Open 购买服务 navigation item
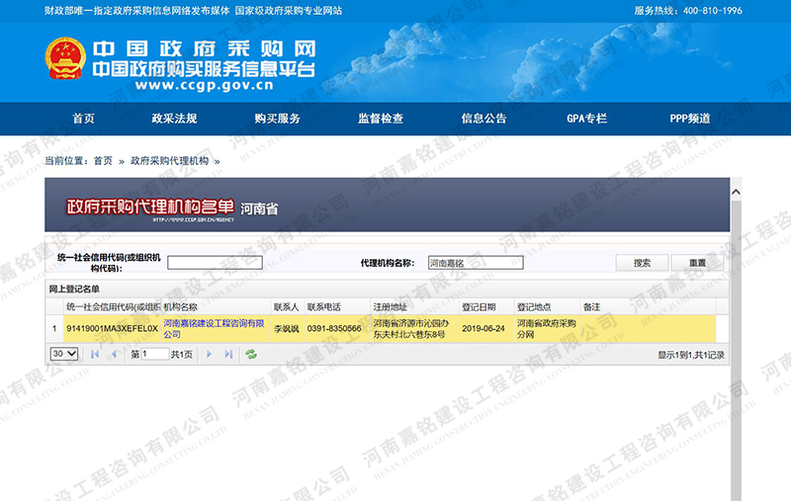This screenshot has height=501, width=791. [x=278, y=119]
